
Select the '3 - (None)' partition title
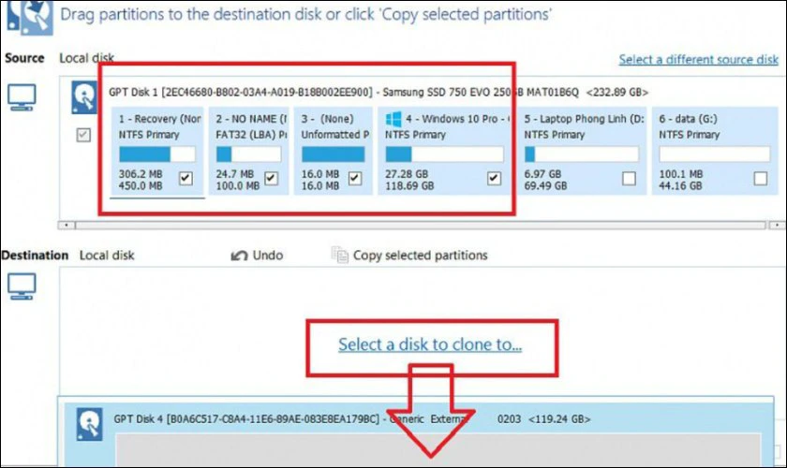[x=327, y=119]
